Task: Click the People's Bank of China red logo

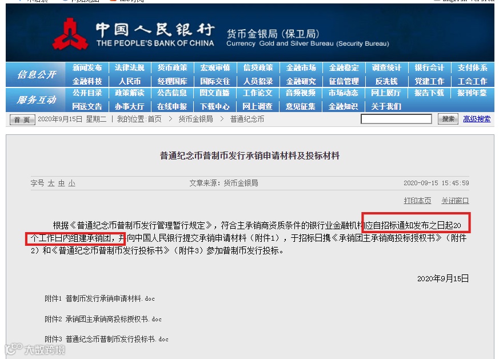Action: tap(70, 34)
